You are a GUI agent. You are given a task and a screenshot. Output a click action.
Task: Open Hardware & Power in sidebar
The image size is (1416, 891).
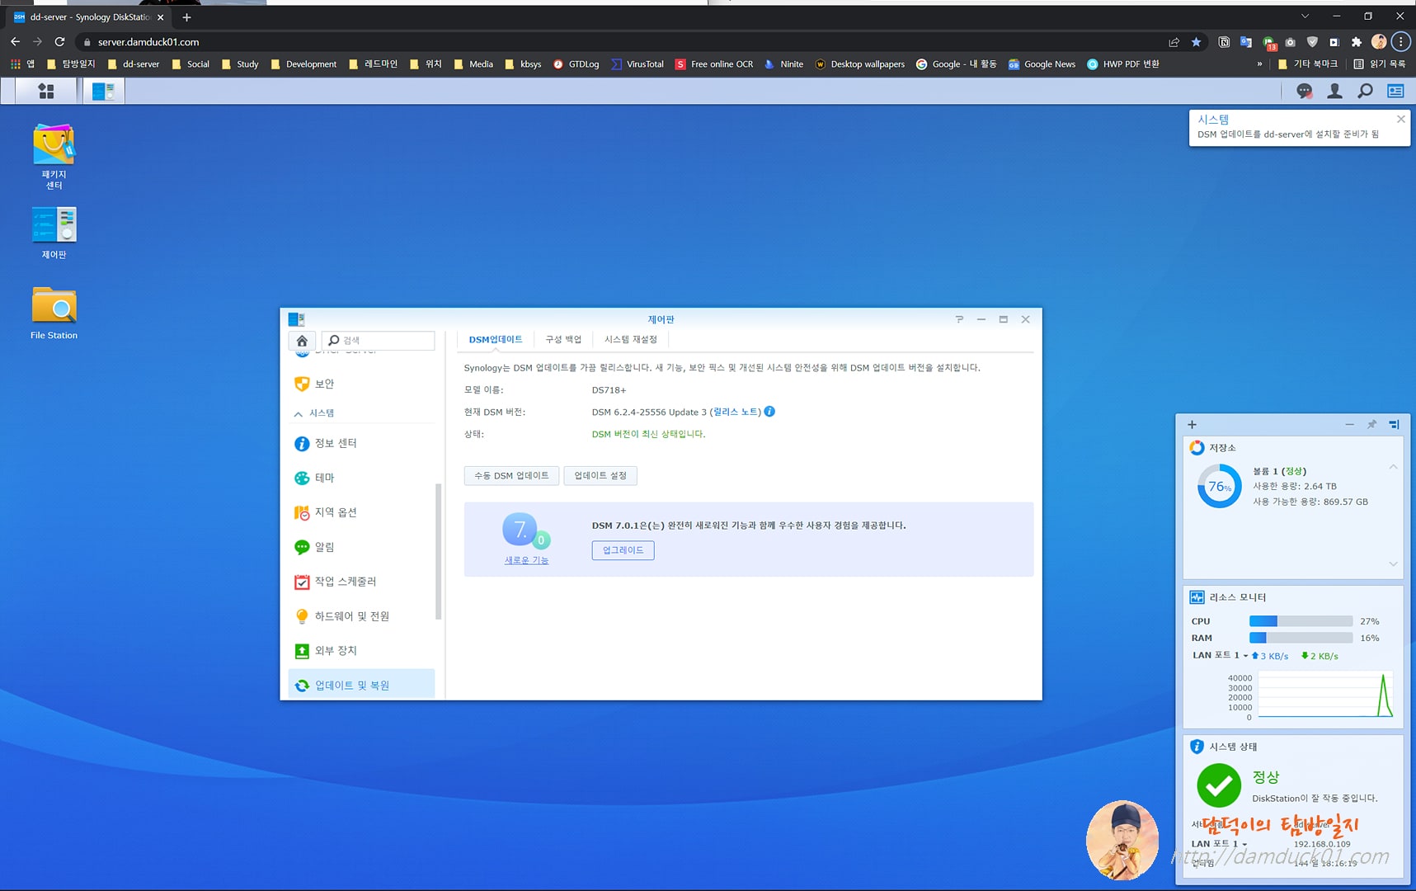[x=362, y=616]
